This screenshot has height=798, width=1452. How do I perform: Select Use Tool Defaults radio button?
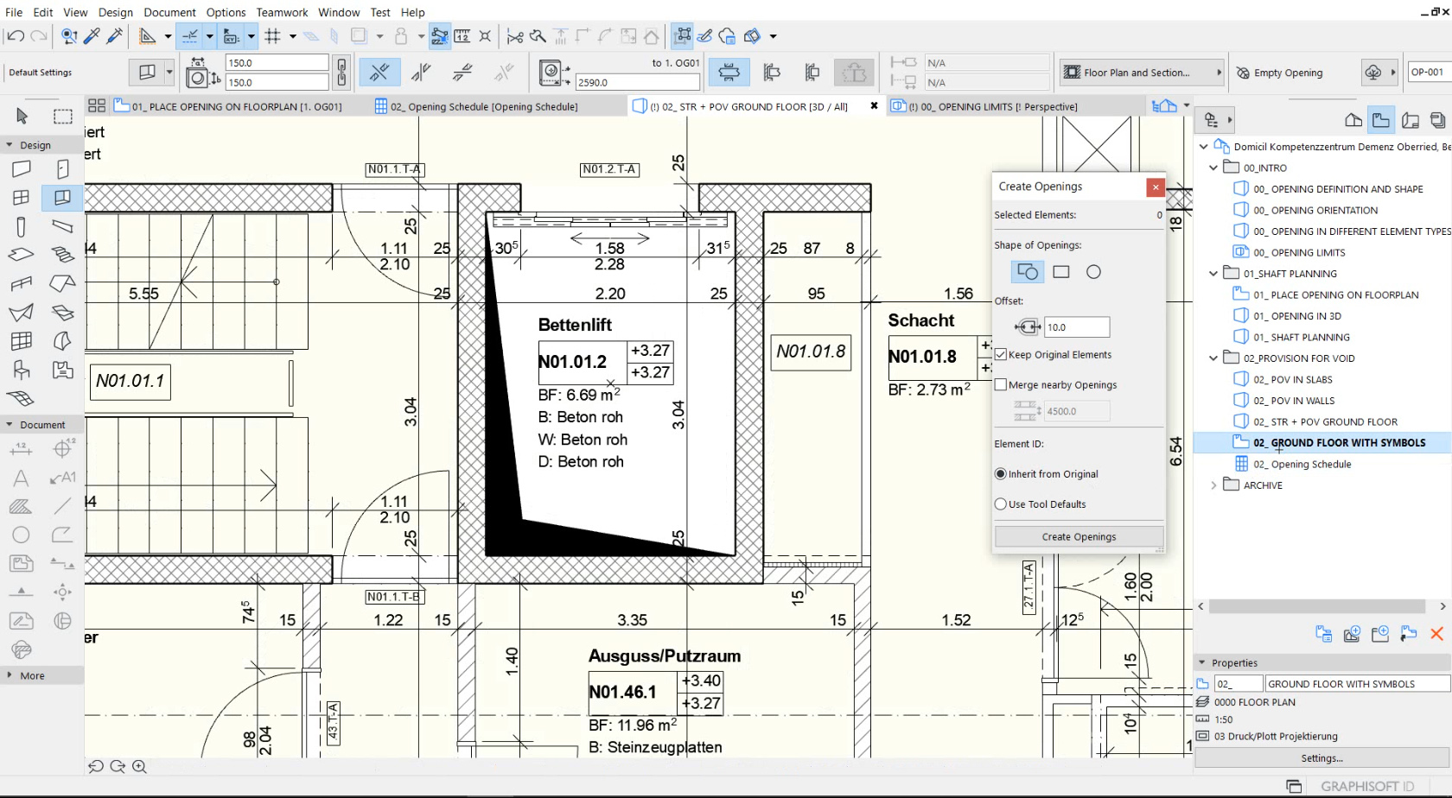[1001, 504]
